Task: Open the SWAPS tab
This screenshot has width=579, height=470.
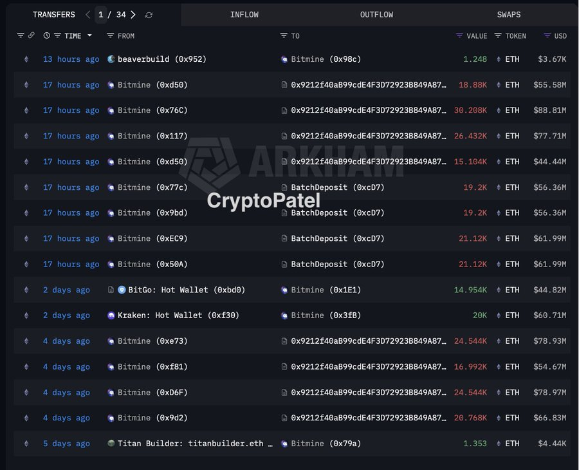Action: [x=509, y=14]
